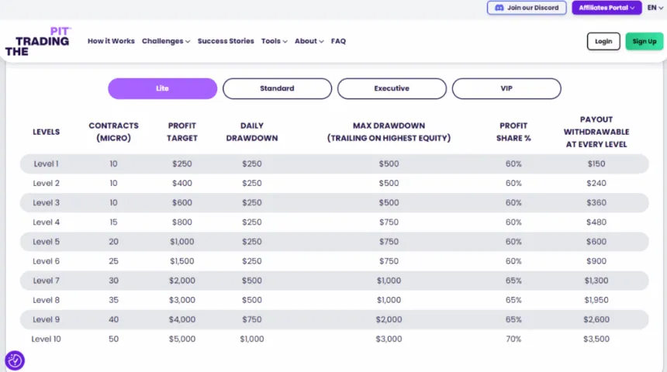Click the Level 10 table row
Image resolution: width=667 pixels, height=372 pixels.
[333, 339]
